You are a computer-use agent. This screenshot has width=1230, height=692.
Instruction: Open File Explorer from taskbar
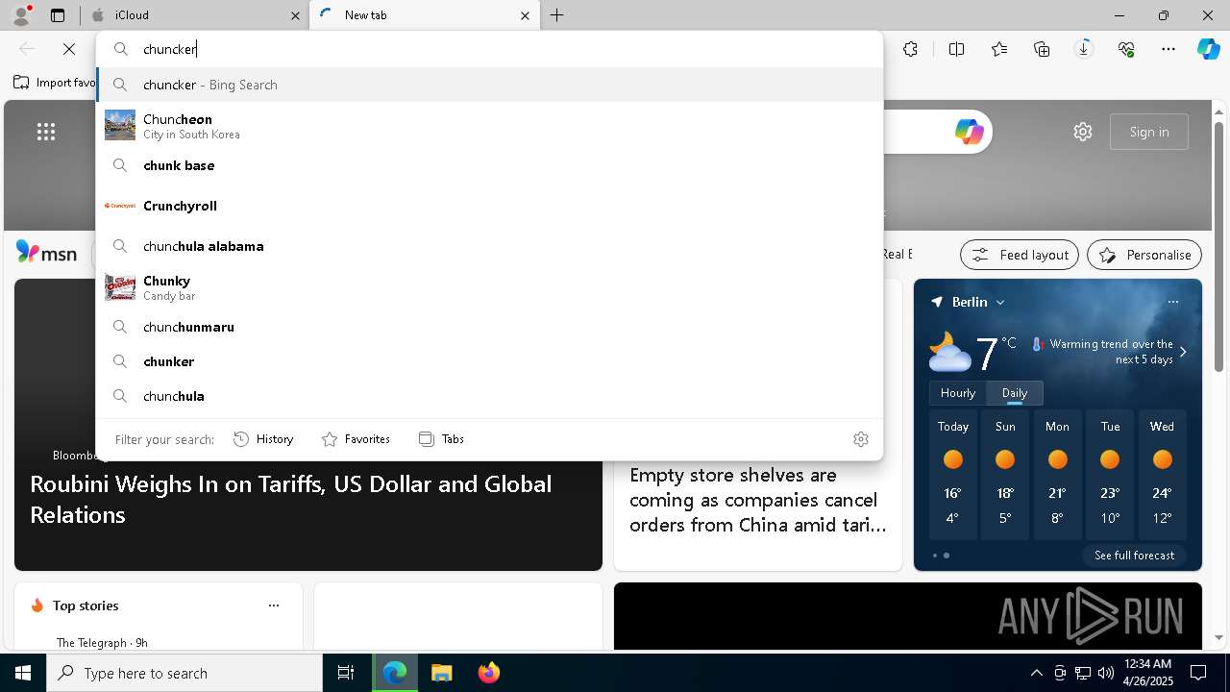[x=441, y=673]
